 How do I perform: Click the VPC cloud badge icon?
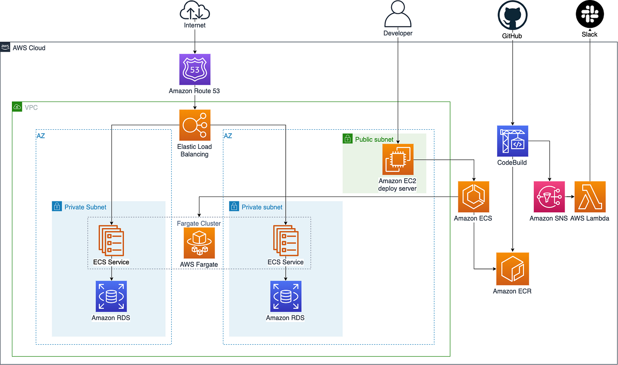(x=17, y=106)
